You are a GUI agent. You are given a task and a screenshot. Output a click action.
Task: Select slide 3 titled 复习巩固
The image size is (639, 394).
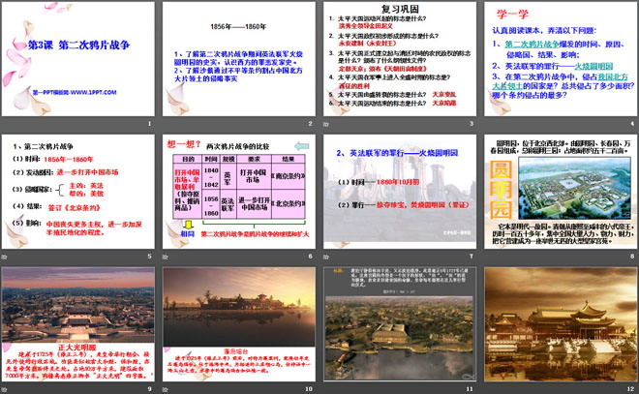coord(400,59)
